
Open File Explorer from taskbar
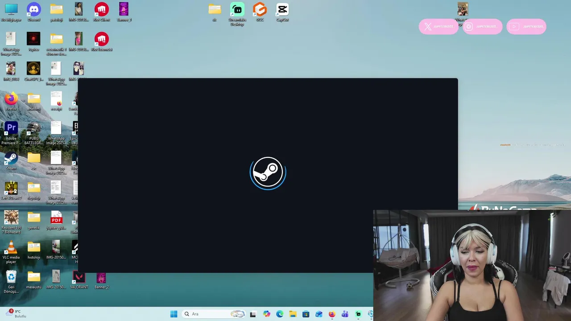click(293, 314)
